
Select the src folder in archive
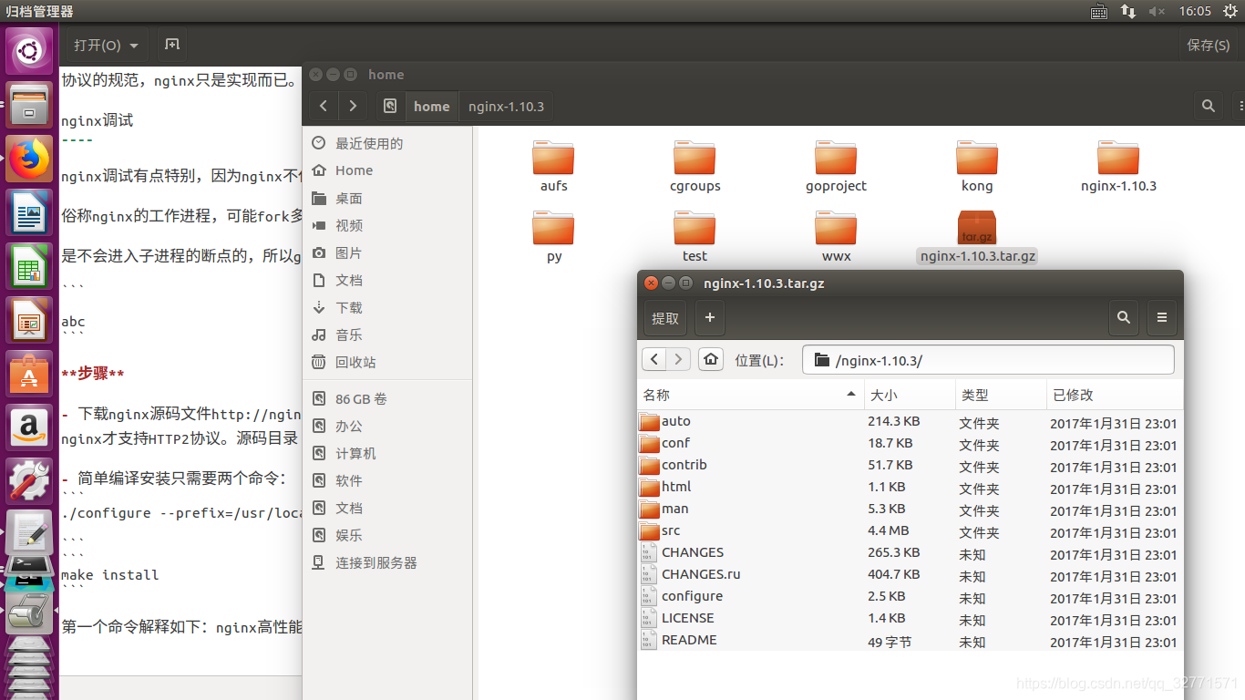(x=910, y=531)
